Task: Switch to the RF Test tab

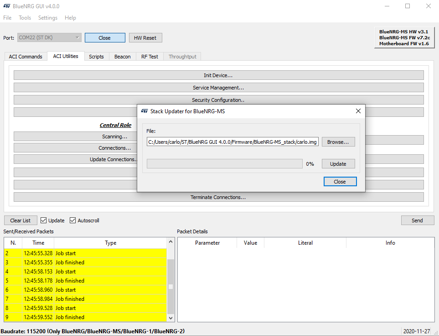Action: point(150,56)
